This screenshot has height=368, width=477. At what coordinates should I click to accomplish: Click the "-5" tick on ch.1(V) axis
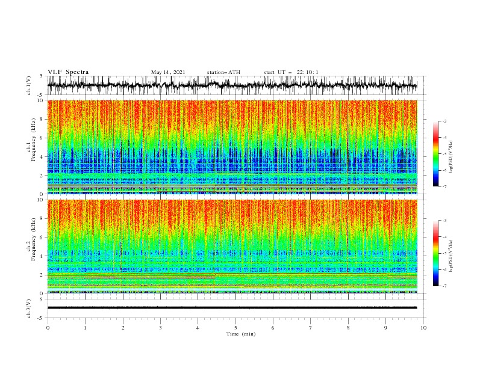40,95
